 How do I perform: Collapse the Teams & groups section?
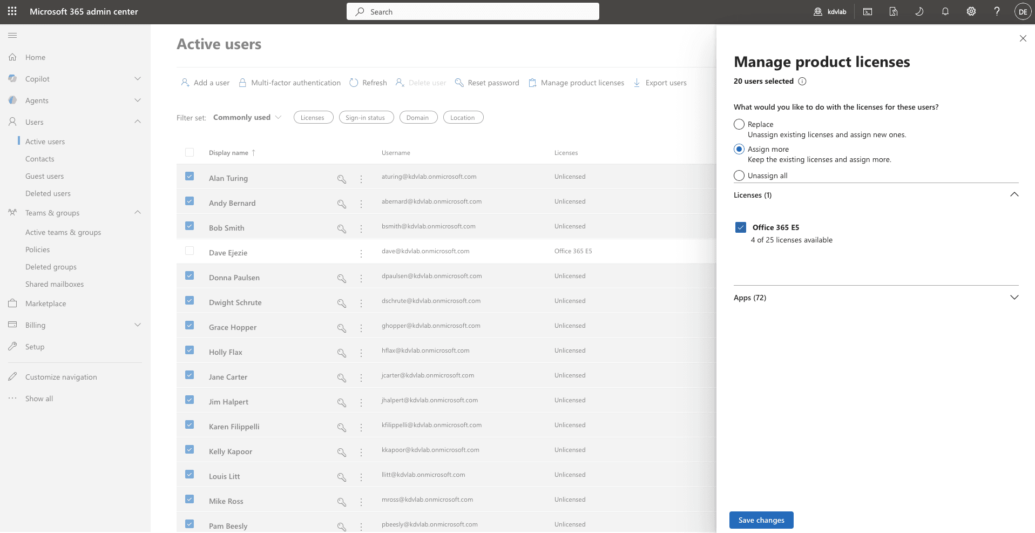point(138,213)
